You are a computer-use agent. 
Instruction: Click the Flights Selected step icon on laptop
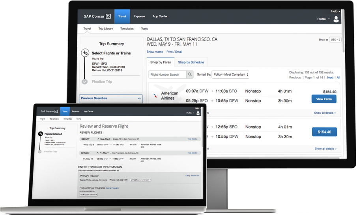[x=41, y=134]
